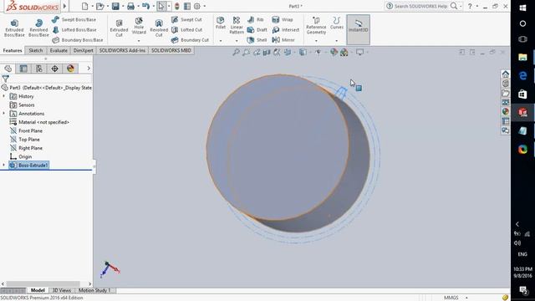
Task: Expand the Annotations tree node
Action: 4,114
